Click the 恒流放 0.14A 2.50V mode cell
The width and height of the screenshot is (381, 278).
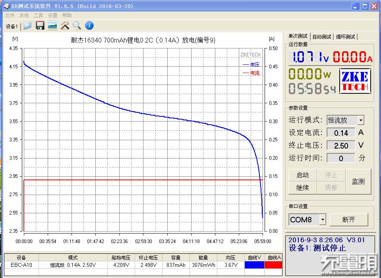click(x=73, y=265)
